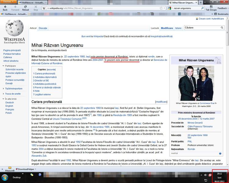Screen dimensions: 229x183
Task: Reload the current page
Action: click(25, 7)
